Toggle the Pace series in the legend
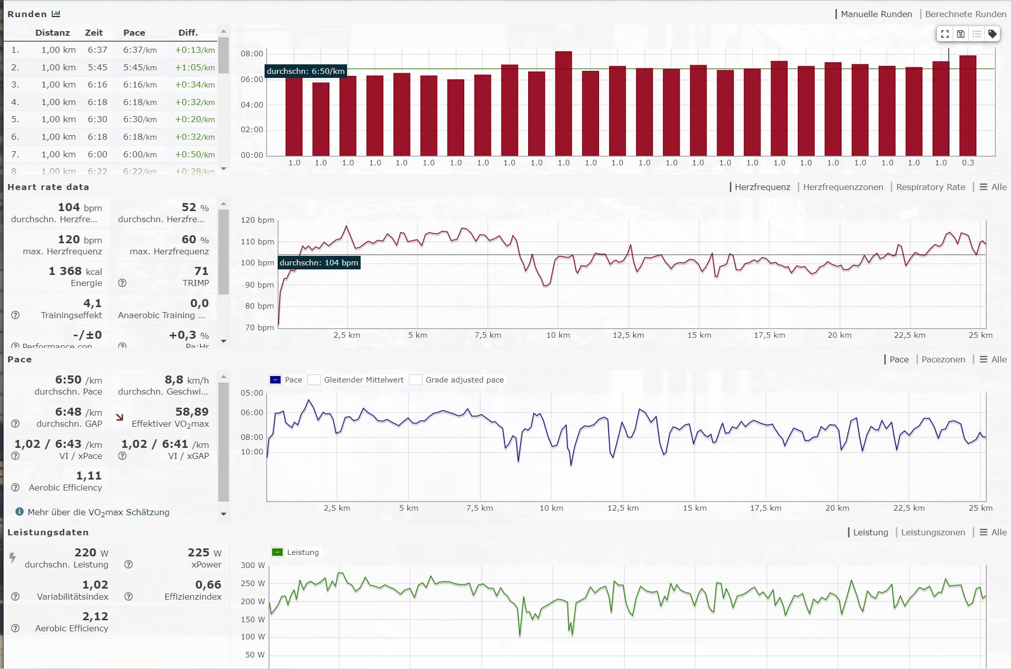The width and height of the screenshot is (1011, 669). [x=276, y=380]
